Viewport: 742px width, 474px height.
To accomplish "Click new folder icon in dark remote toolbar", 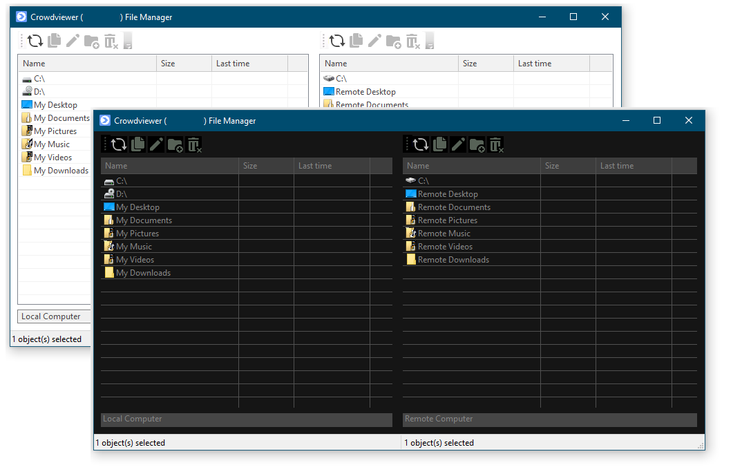I will click(x=477, y=144).
